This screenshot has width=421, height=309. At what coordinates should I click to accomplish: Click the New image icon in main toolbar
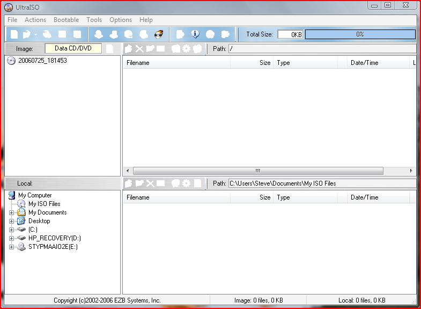(x=14, y=34)
